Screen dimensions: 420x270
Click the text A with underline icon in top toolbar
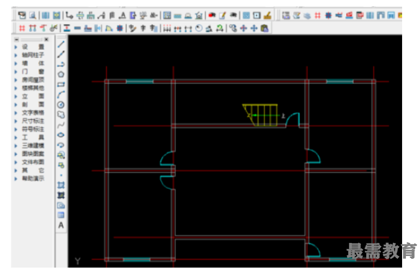(122, 15)
